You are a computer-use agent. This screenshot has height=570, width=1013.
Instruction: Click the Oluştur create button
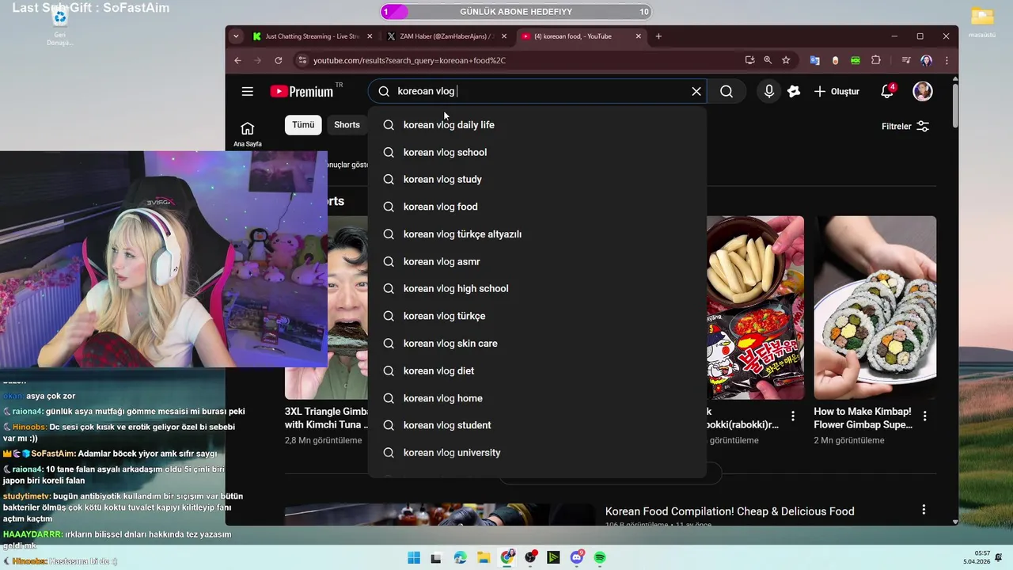pyautogui.click(x=837, y=91)
